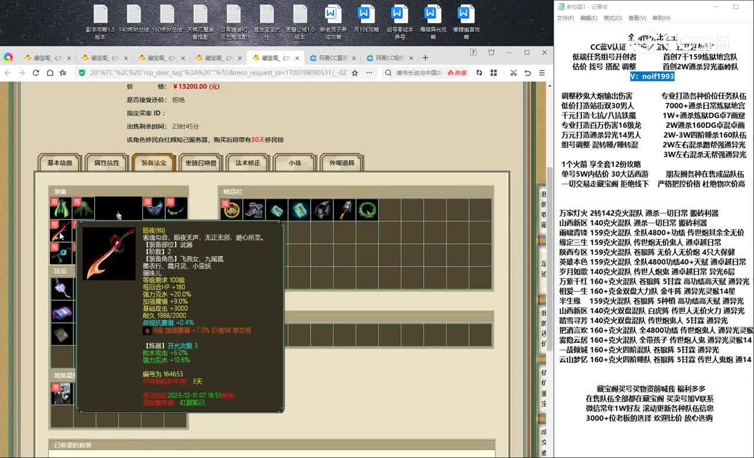754x458 pixels.
Task: Click price text ¥13200.00 (元)
Action: 196,87
